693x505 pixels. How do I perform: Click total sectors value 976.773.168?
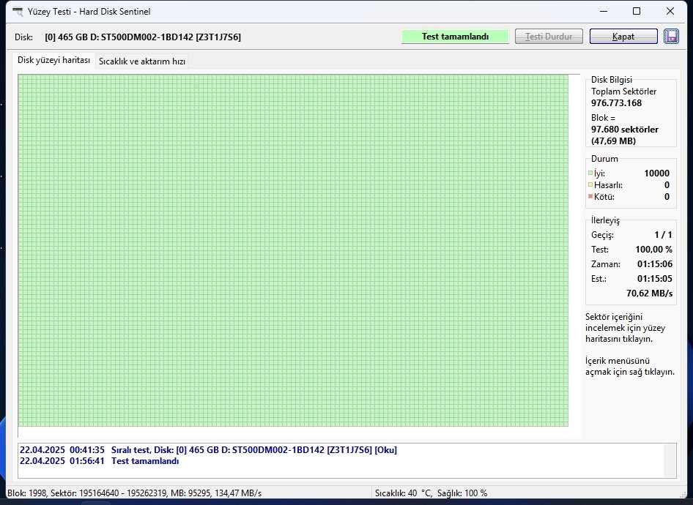616,103
